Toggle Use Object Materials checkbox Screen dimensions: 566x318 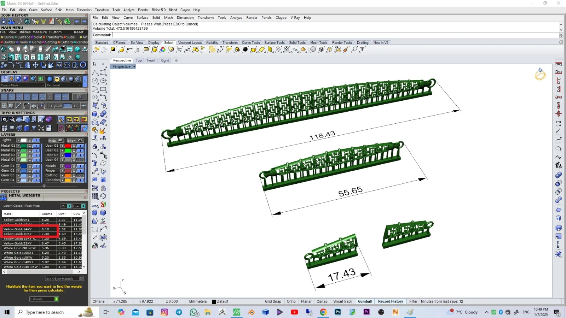(81, 279)
